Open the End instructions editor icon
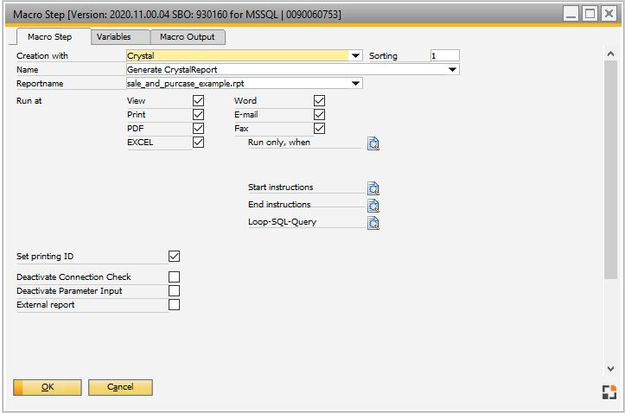This screenshot has height=413, width=625. 373,206
